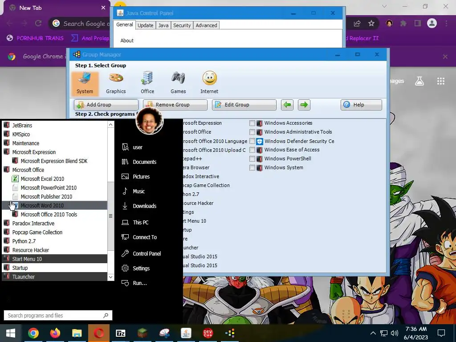Click the Add Group button
This screenshot has height=342, width=456.
click(x=106, y=105)
